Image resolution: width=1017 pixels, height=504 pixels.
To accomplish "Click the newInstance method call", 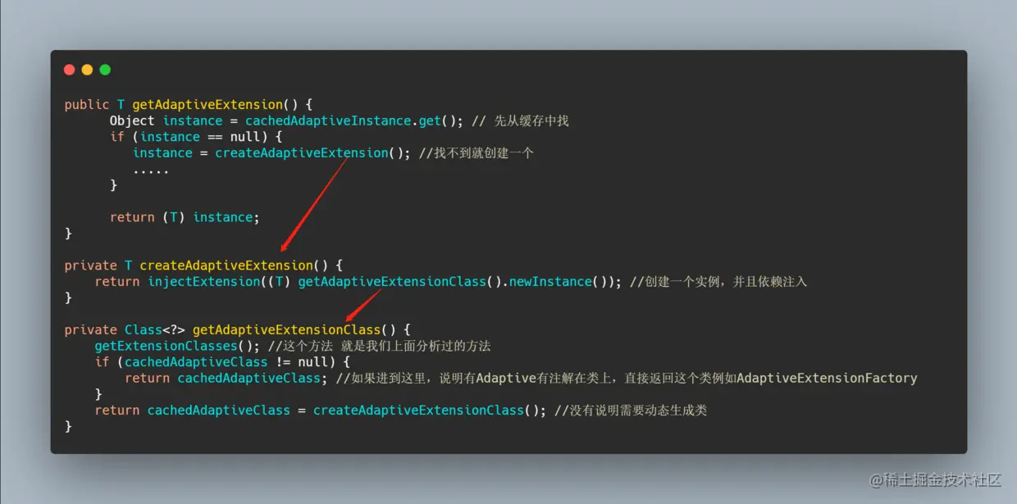I will click(x=550, y=282).
